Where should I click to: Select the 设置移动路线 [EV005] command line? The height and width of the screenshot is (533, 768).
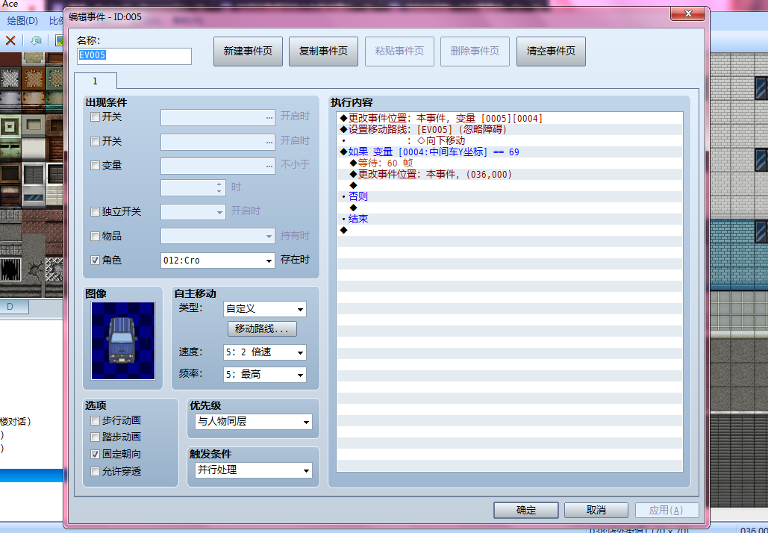[509, 129]
